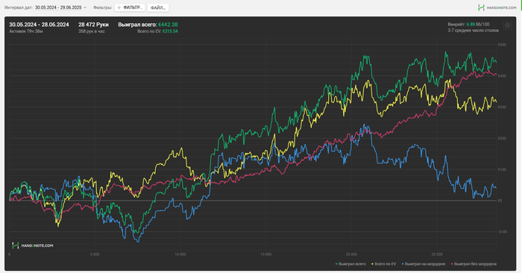The height and width of the screenshot is (273, 522).
Task: Toggle the pink non-showdown winnings legend entry
Action: coord(474,264)
